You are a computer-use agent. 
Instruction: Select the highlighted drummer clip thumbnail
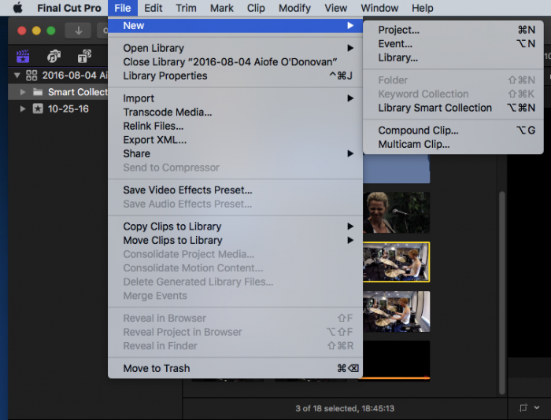point(396,262)
